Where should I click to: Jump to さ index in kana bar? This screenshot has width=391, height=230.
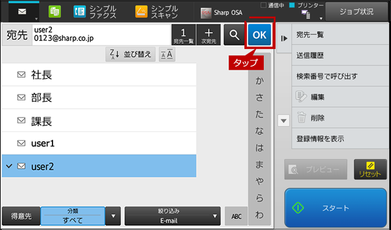tap(259, 98)
